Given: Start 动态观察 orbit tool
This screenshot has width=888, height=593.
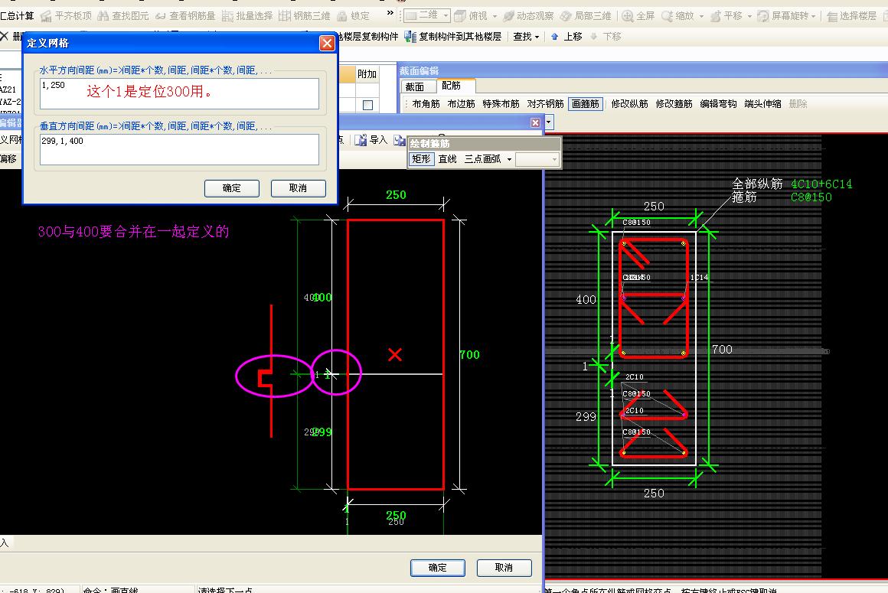Looking at the screenshot, I should 508,16.
